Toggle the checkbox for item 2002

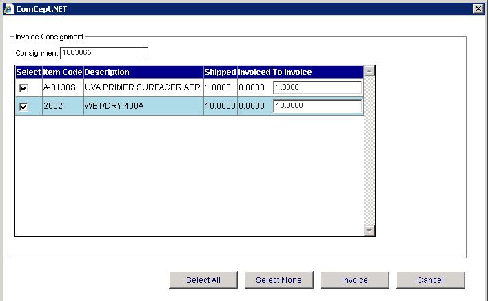[24, 107]
